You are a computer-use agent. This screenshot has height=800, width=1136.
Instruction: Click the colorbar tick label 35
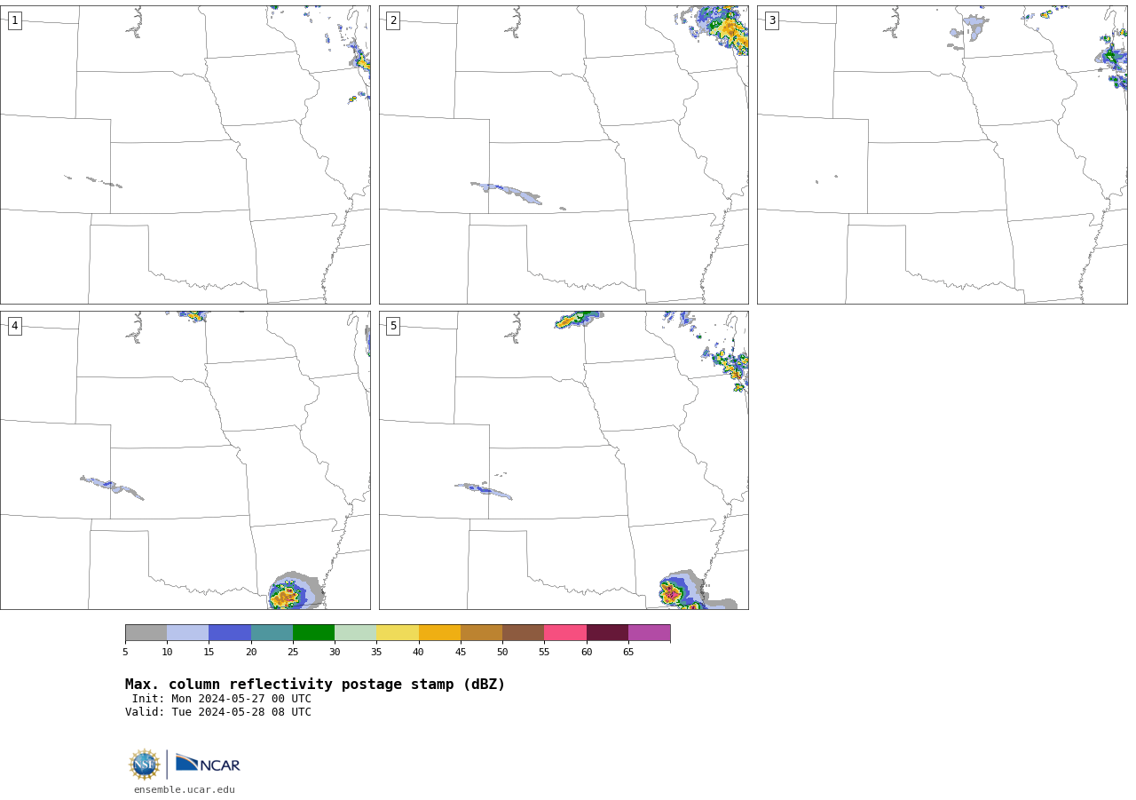click(x=376, y=653)
